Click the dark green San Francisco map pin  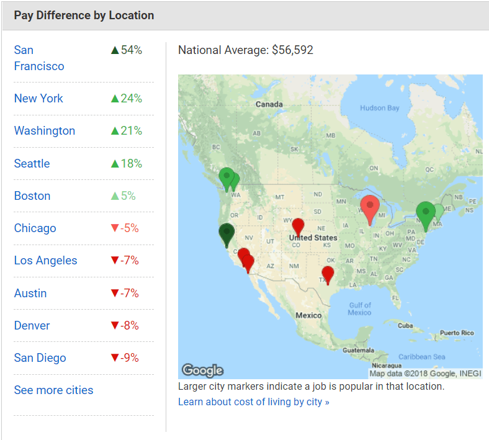227,234
